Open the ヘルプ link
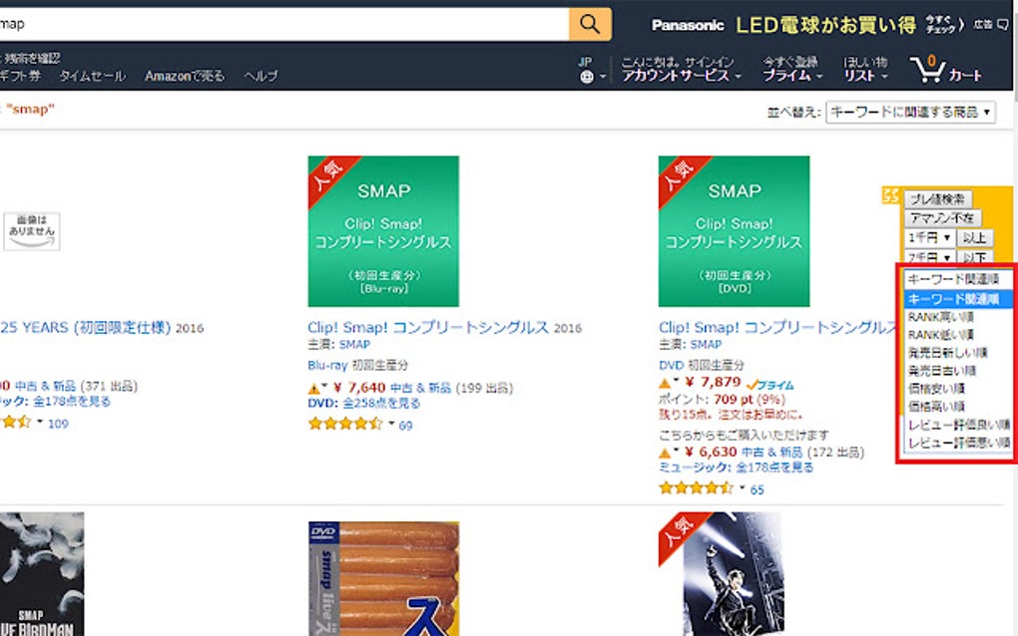 [261, 76]
